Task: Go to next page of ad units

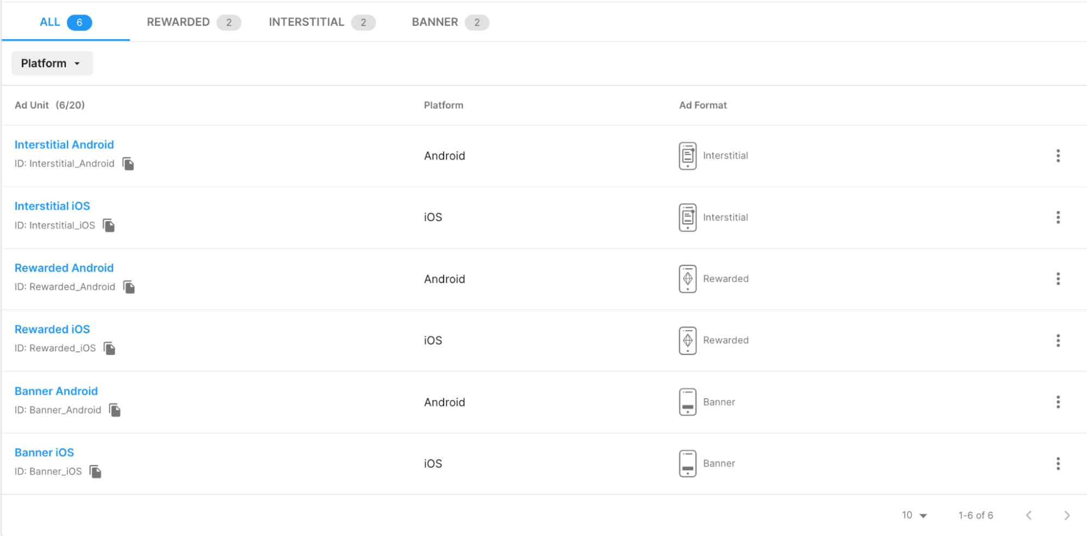Action: 1066,515
